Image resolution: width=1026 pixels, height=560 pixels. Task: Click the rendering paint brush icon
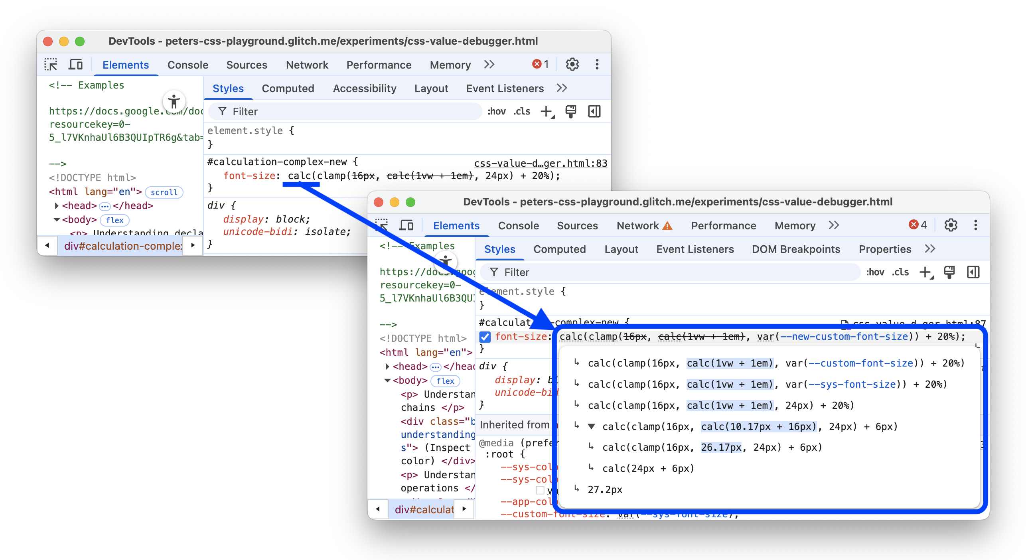pos(950,272)
